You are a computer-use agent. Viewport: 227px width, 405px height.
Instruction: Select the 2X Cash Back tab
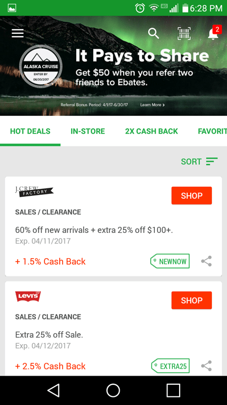coord(151,131)
